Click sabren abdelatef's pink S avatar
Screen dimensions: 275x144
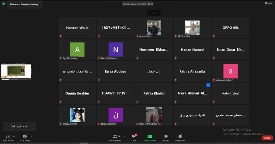pos(231,71)
